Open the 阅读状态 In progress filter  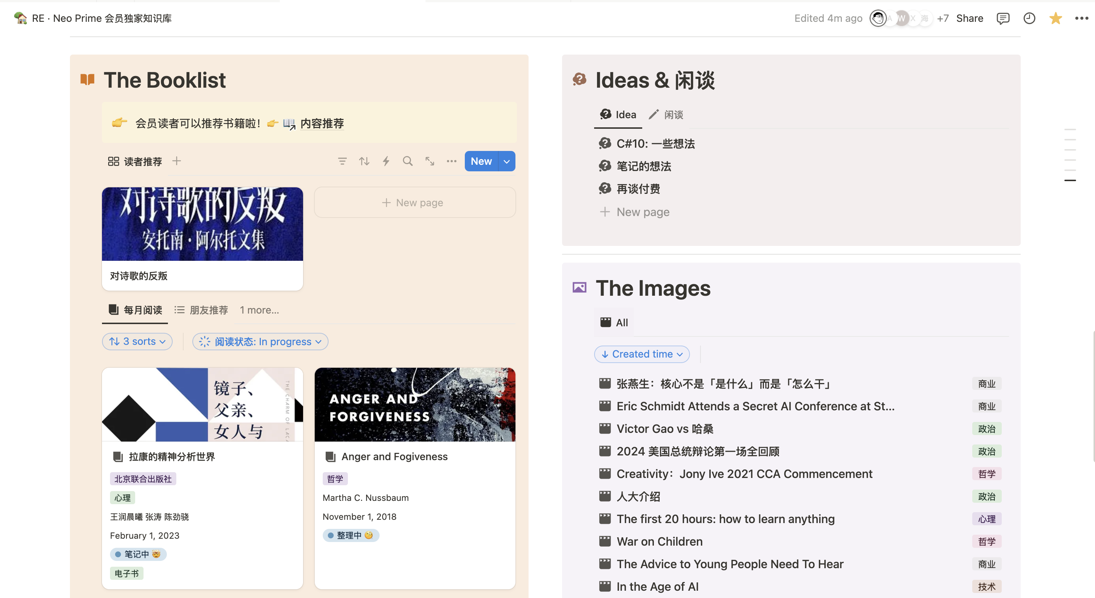(260, 342)
